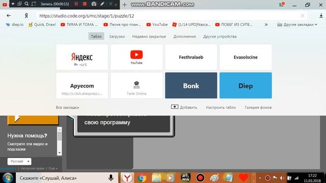This screenshot has width=326, height=183.
Task: Click the Добавить button
Action: [x=184, y=107]
